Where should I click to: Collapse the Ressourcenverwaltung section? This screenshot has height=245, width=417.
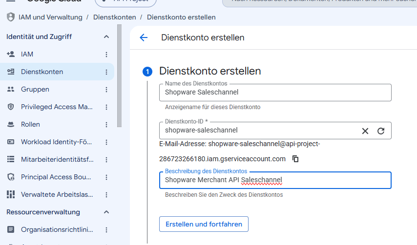pos(106,212)
